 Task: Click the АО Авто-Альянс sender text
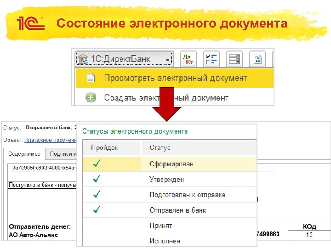tap(34, 235)
